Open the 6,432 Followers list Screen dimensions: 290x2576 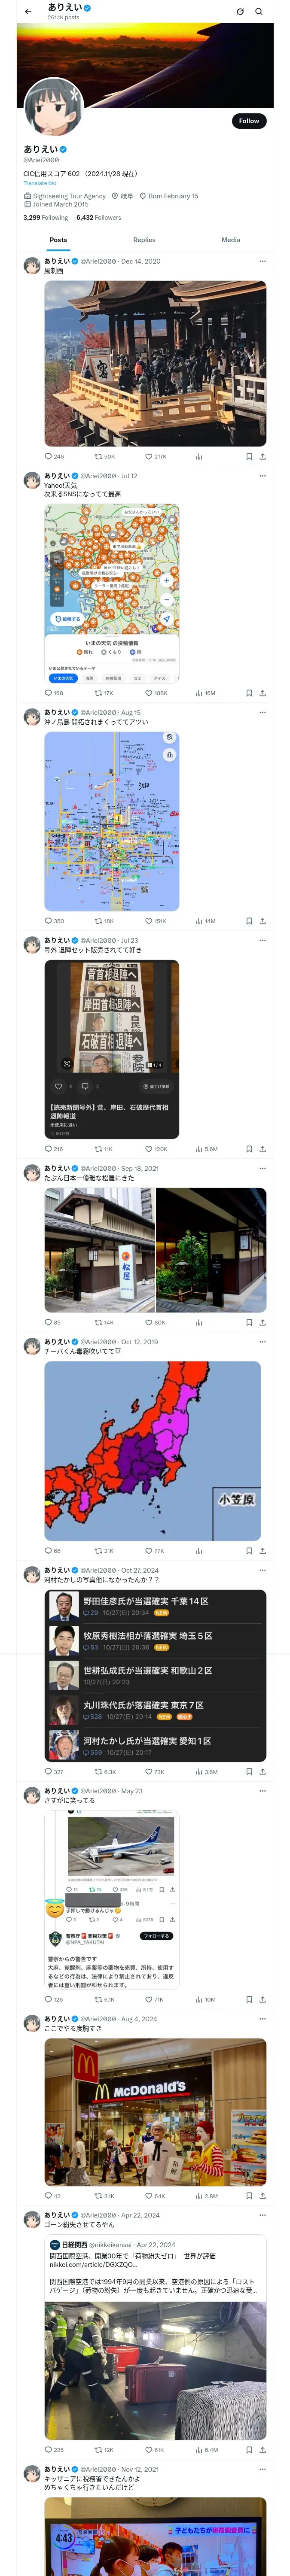[x=98, y=217]
